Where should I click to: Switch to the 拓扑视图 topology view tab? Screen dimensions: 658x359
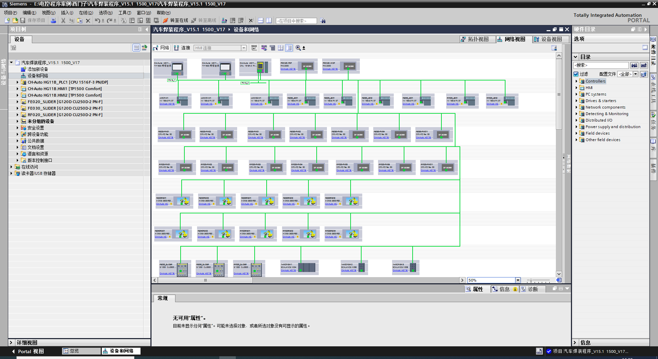pos(477,39)
